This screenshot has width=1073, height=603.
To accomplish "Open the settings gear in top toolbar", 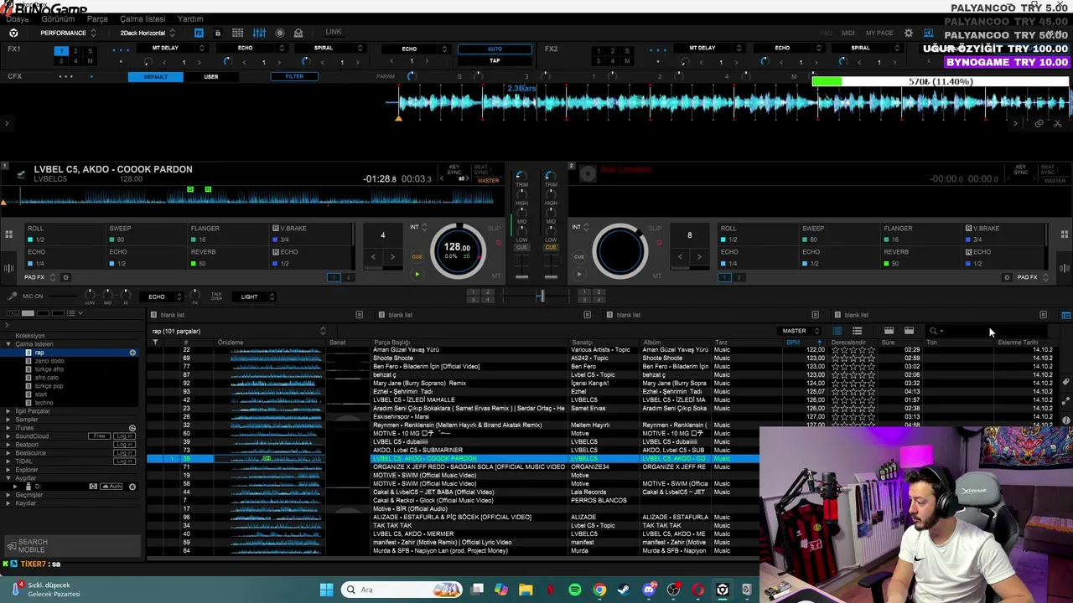I will (909, 33).
